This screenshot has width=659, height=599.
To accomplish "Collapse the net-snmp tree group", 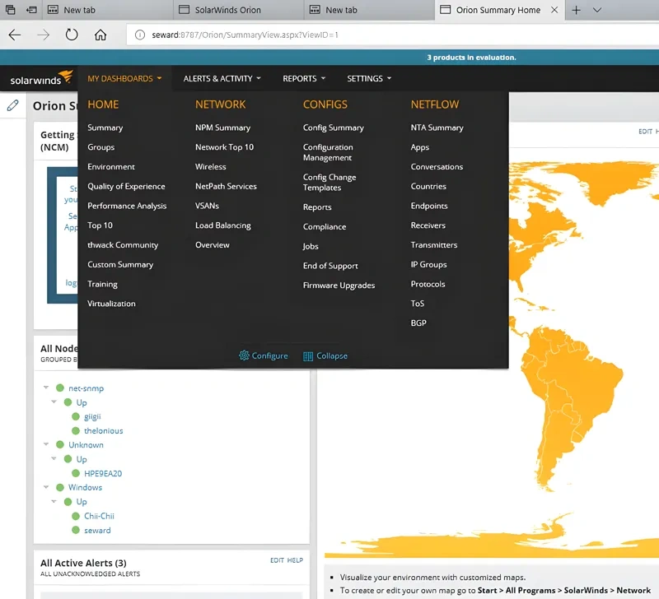I will click(x=46, y=388).
